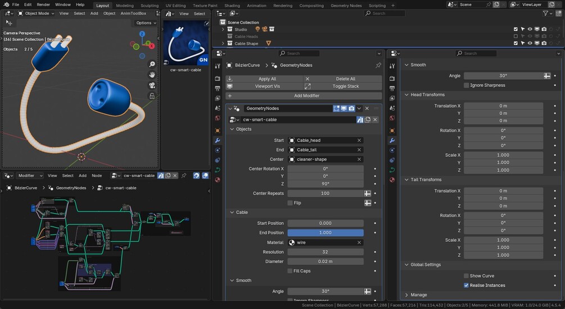
Task: Enable the Flip checkbox
Action: pyautogui.click(x=290, y=202)
